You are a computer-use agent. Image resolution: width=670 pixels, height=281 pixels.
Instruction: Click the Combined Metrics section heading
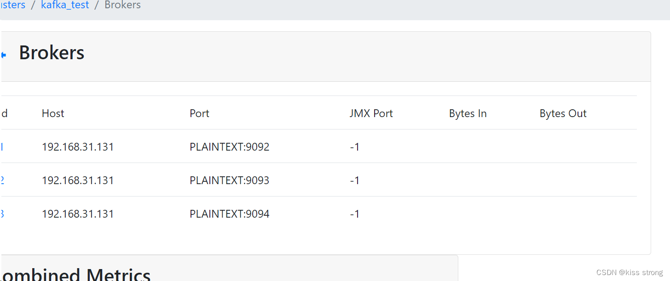tap(74, 275)
